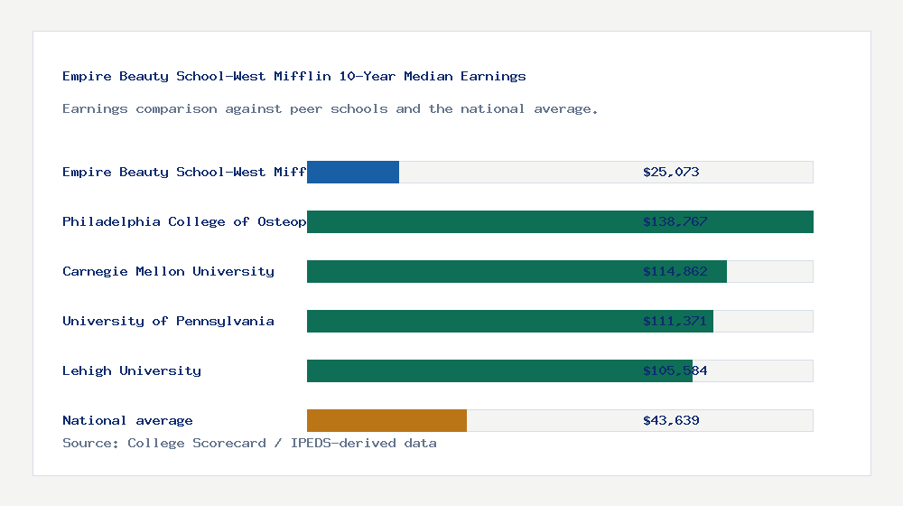Click the $138,767 value label
Image resolution: width=903 pixels, height=506 pixels.
[675, 222]
